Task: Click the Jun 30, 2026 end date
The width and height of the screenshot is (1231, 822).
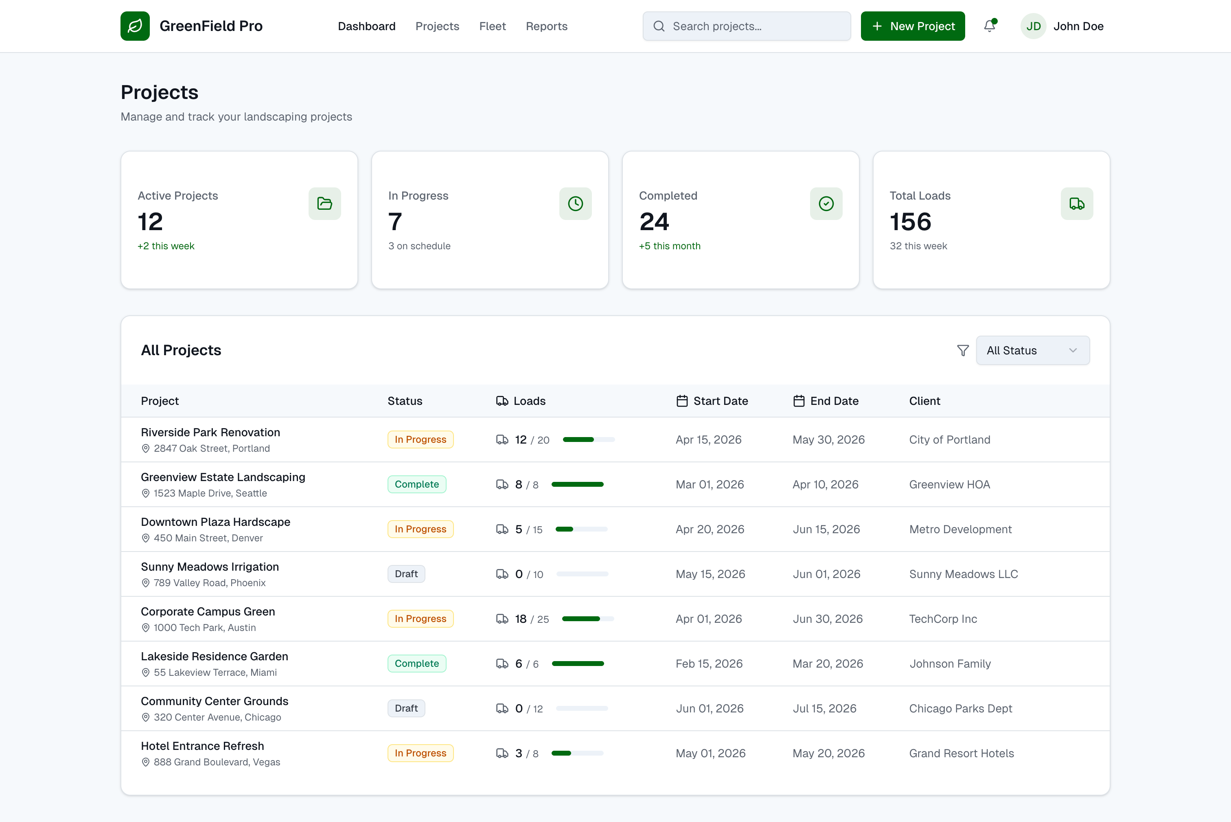Action: pos(827,619)
